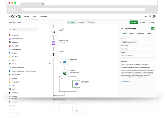The width and height of the screenshot is (165, 119).
Task: Select the Hugging Face connector icon
Action: coord(10,82)
